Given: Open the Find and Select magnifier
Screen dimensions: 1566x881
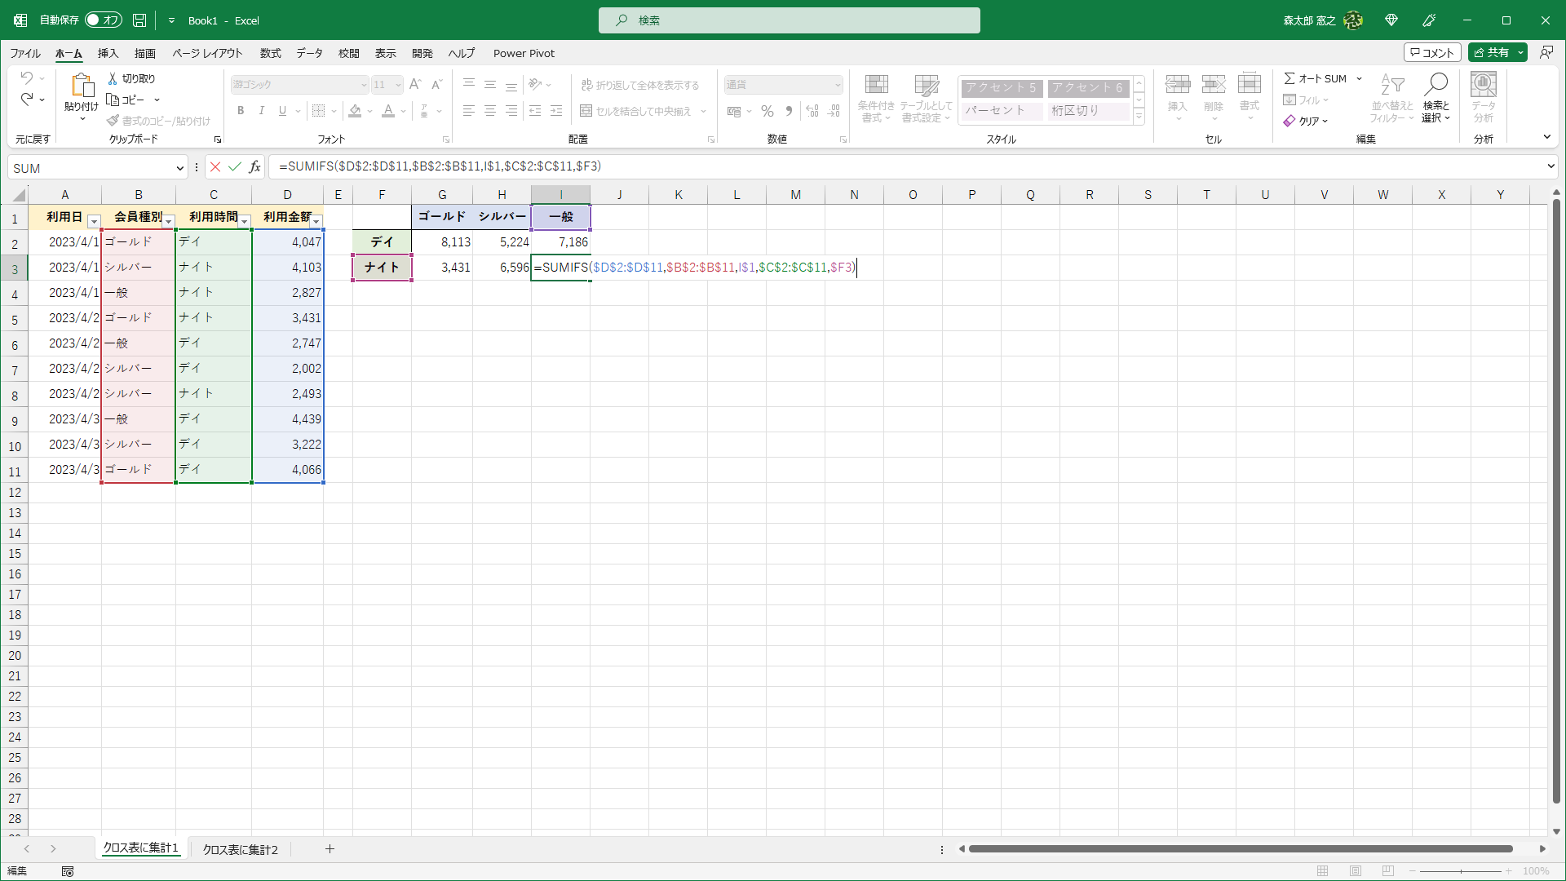Looking at the screenshot, I should click(1435, 85).
